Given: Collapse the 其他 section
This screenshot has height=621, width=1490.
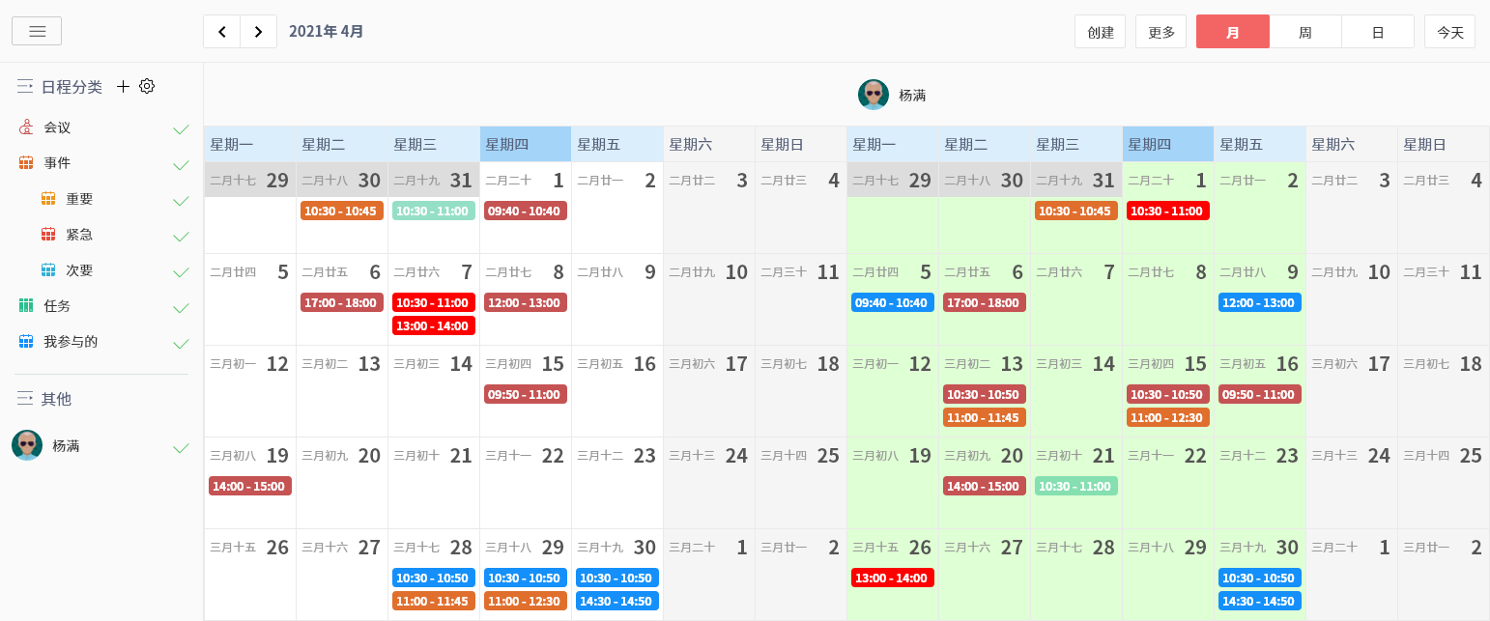Looking at the screenshot, I should point(25,399).
